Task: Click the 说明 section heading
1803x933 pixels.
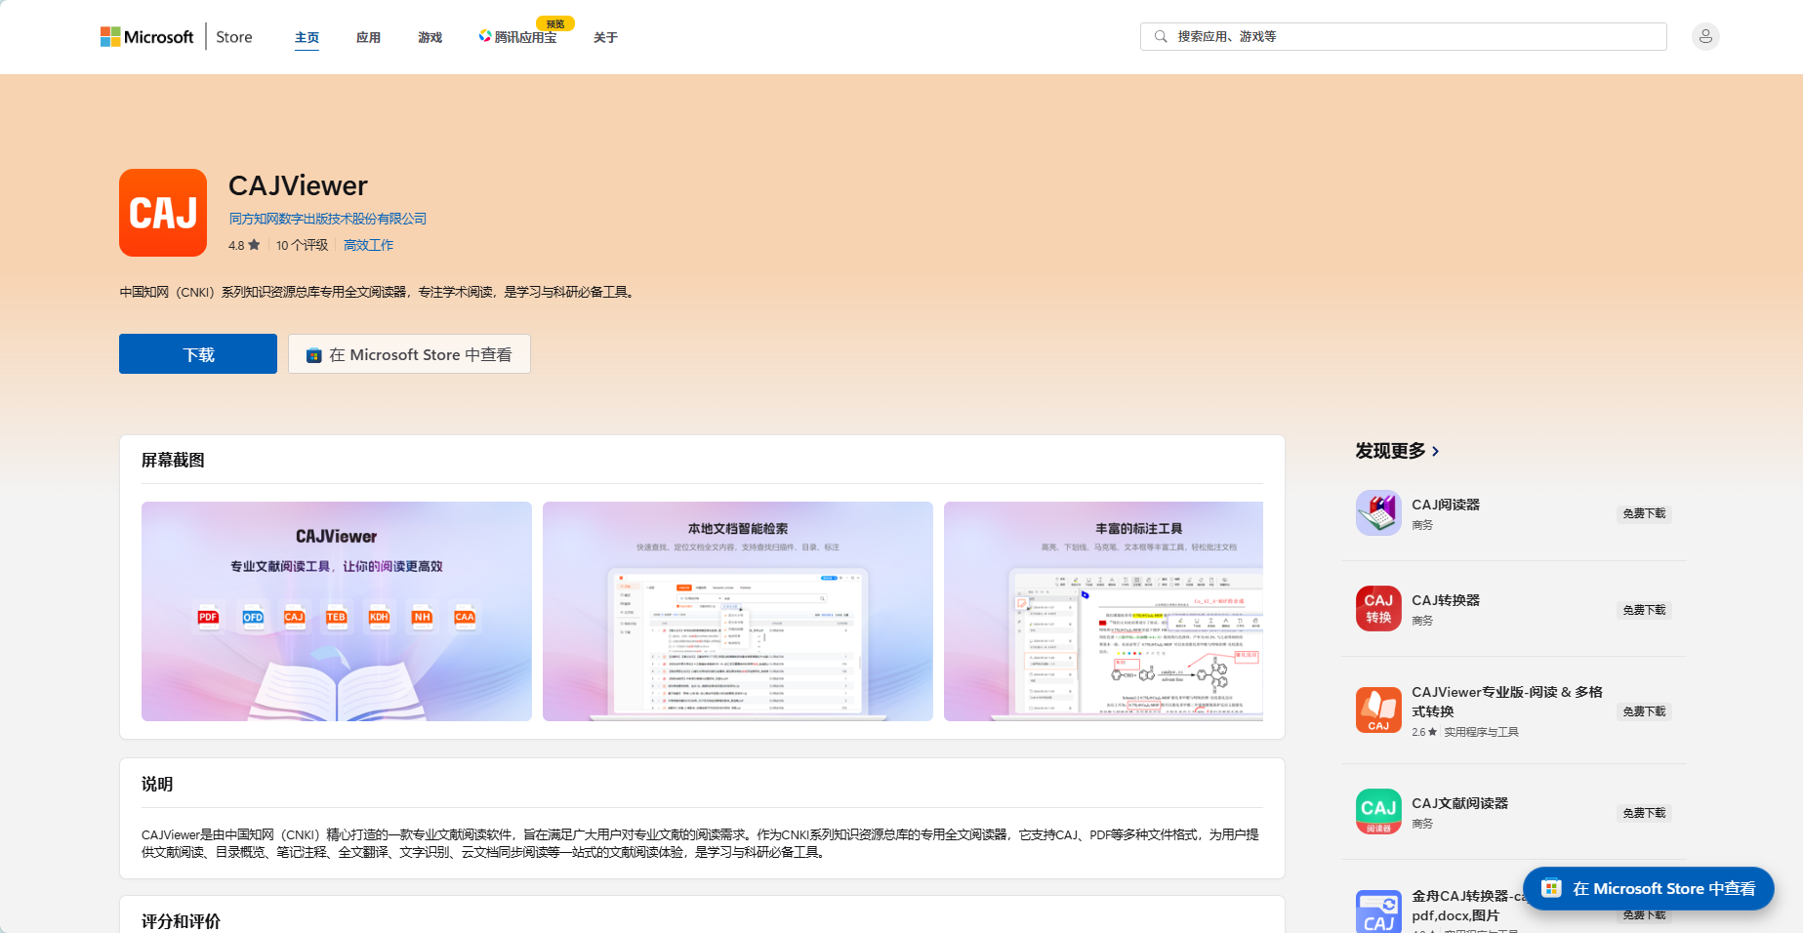Action: click(157, 784)
